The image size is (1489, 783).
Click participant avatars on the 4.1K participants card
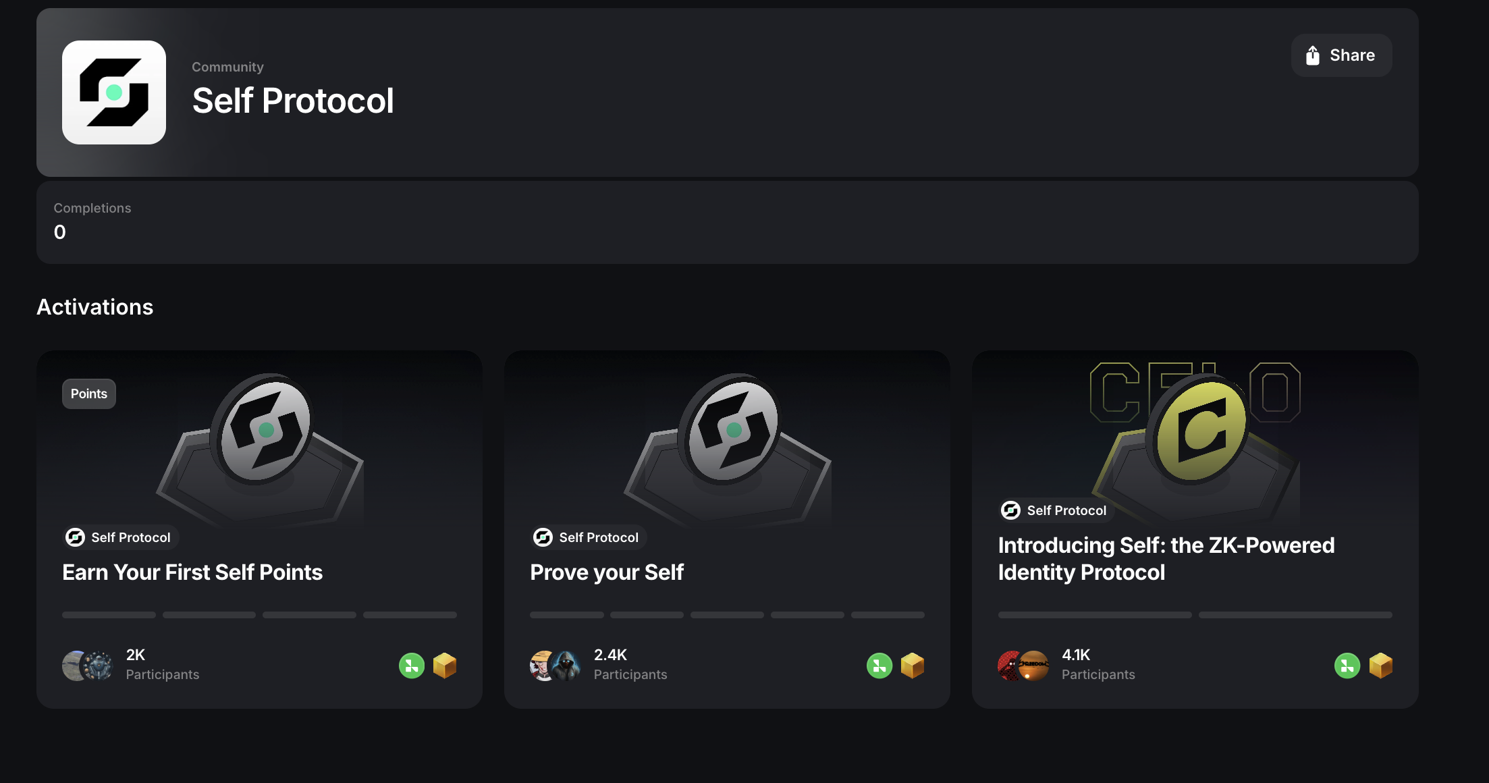[1023, 666]
